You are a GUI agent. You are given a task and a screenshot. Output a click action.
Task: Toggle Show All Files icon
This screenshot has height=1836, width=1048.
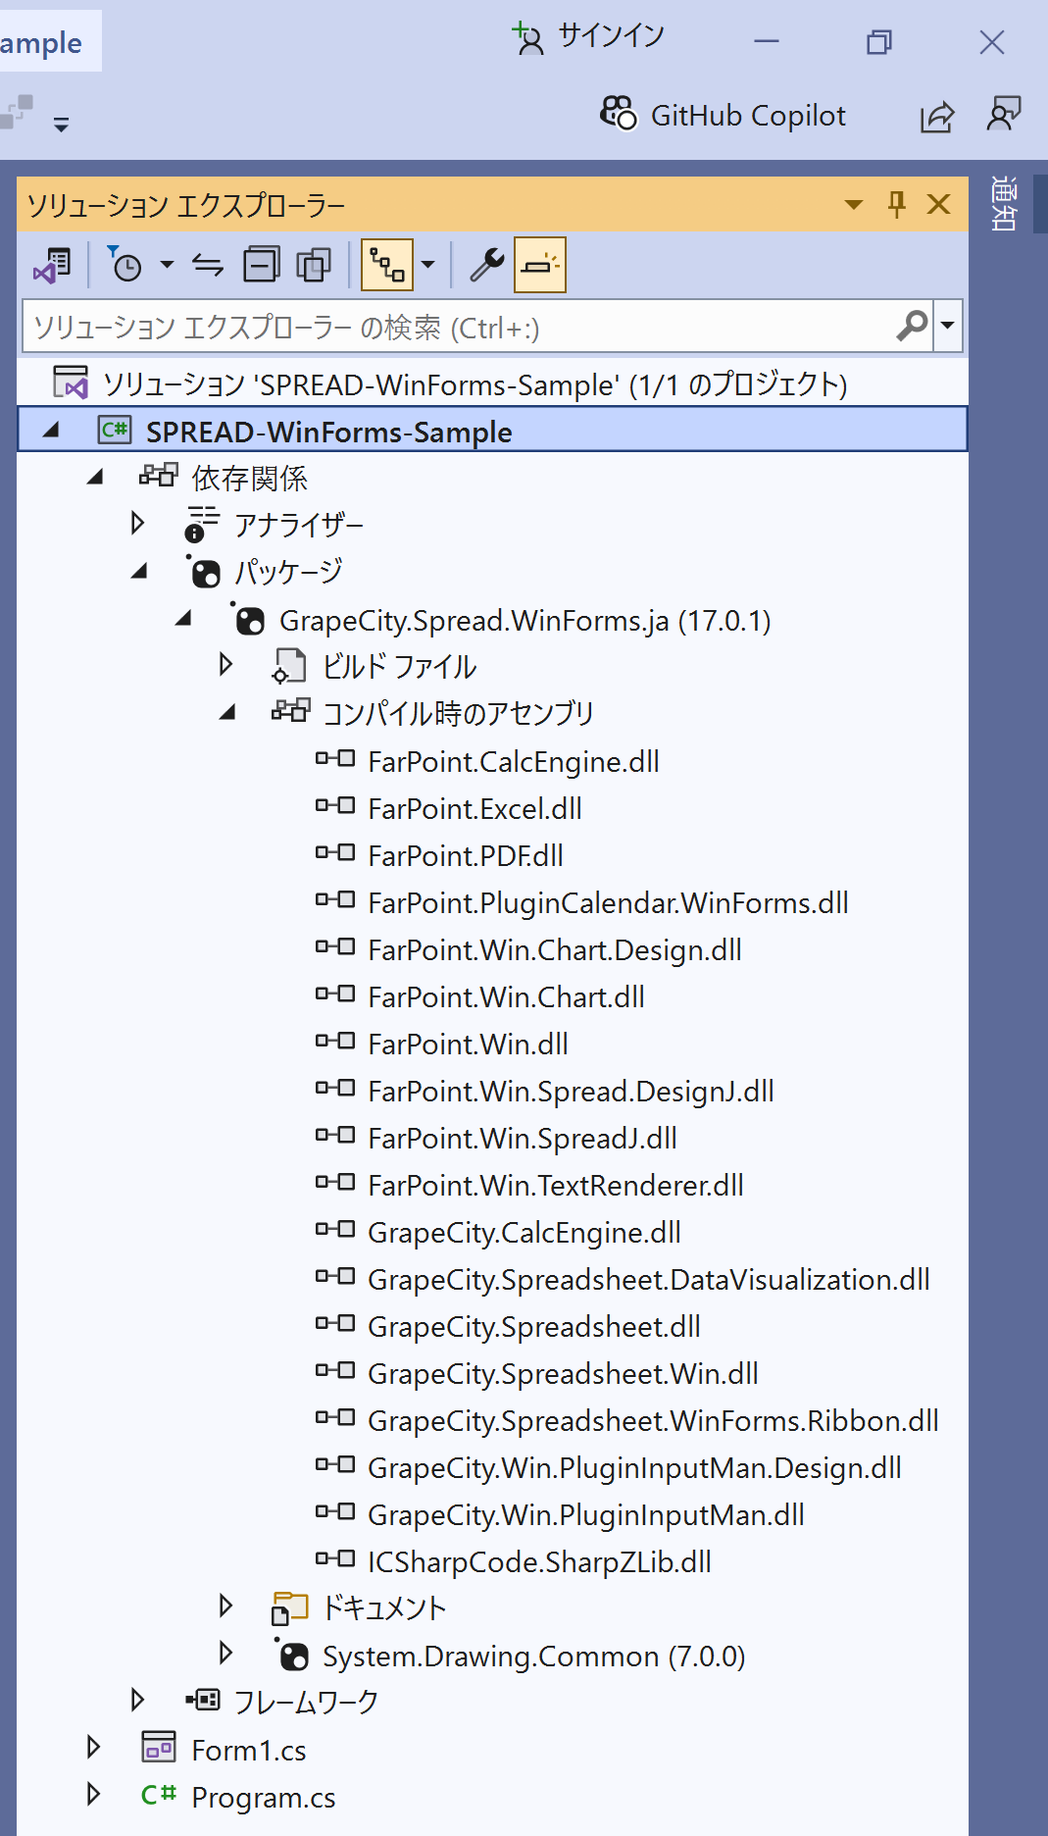point(314,265)
